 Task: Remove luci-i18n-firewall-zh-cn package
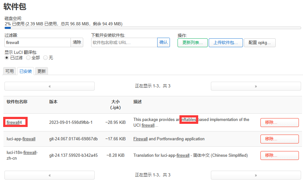[x=279, y=155]
